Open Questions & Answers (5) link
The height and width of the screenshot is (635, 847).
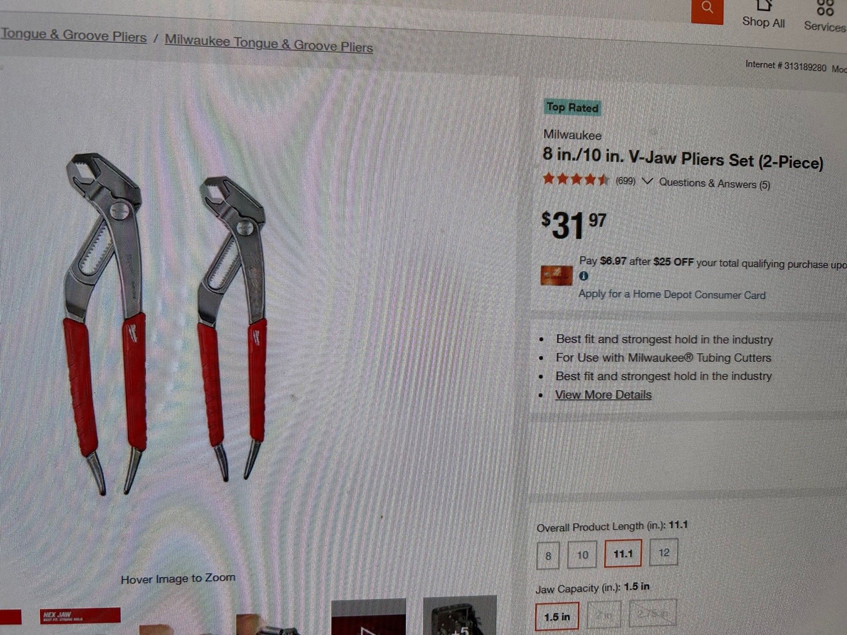pos(715,183)
